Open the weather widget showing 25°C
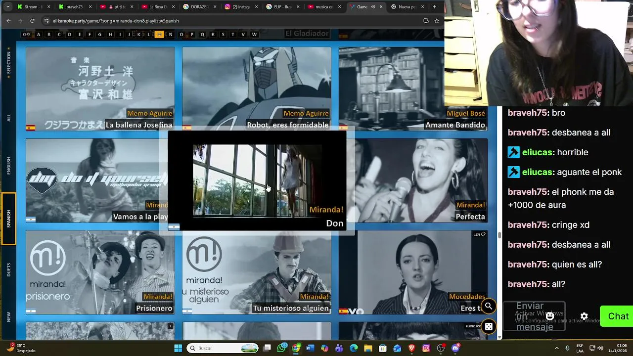The width and height of the screenshot is (633, 356). coord(22,348)
